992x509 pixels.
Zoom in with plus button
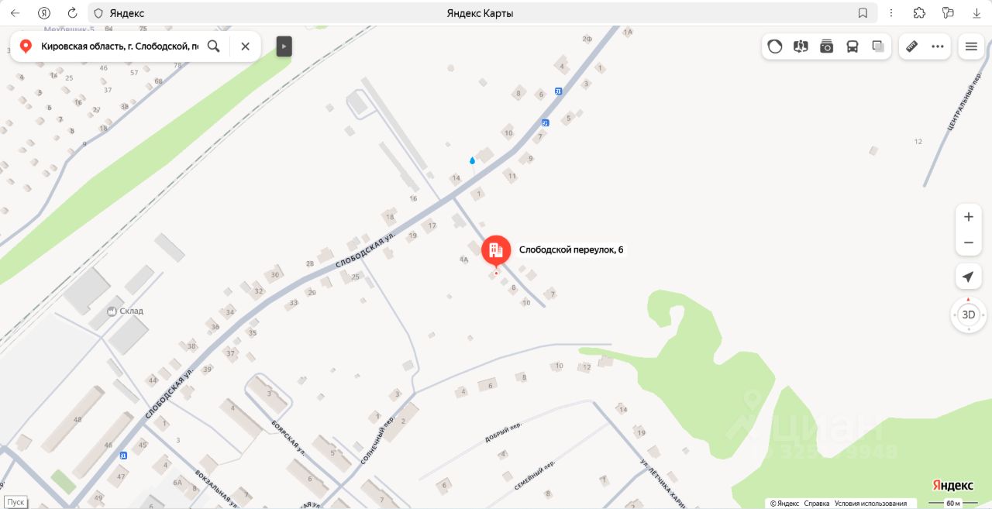[x=968, y=217]
